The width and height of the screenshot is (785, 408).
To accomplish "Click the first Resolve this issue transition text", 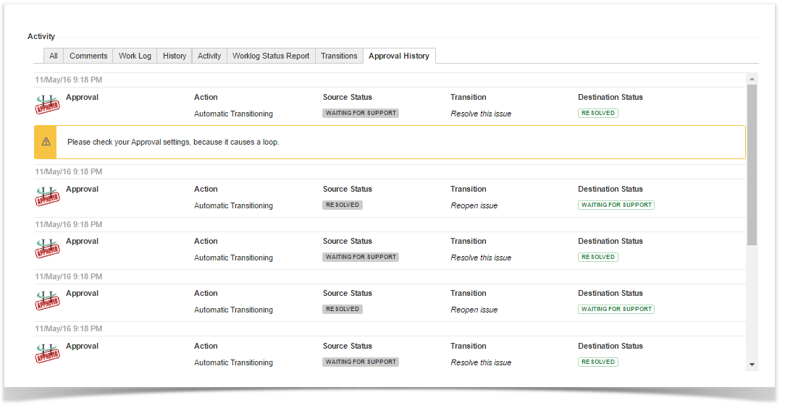I will click(481, 114).
